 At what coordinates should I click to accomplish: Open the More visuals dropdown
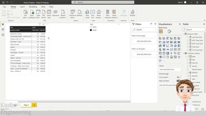99,14
